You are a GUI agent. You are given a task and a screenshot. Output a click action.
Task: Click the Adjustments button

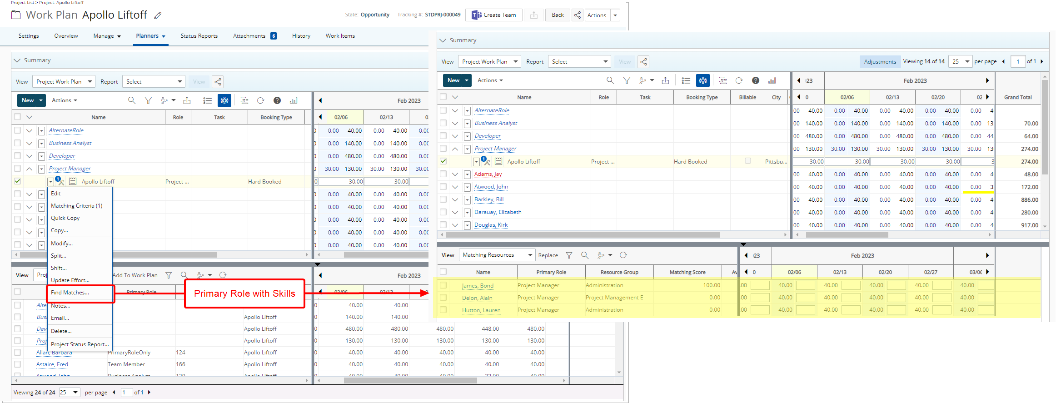click(880, 62)
